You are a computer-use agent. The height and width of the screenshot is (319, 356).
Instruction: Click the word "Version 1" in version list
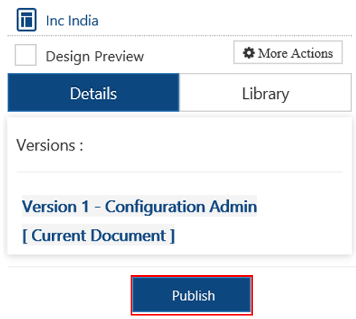pyautogui.click(x=57, y=206)
